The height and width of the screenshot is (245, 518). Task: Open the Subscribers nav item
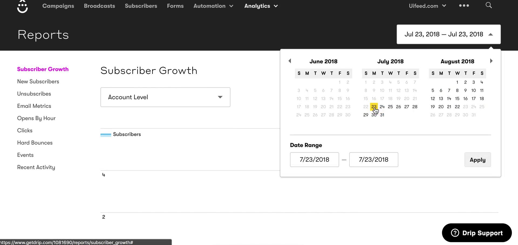click(141, 6)
